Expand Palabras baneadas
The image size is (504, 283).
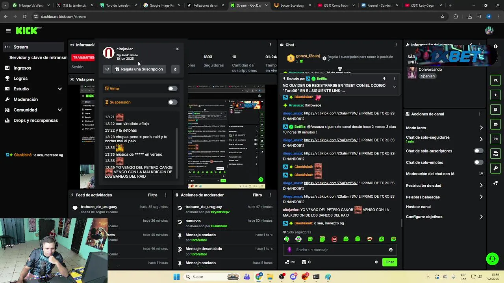481,197
